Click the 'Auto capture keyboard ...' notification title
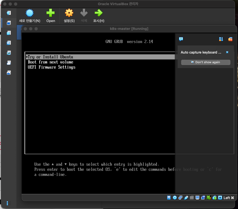Image resolution: width=238 pixels, height=209 pixels. (201, 52)
